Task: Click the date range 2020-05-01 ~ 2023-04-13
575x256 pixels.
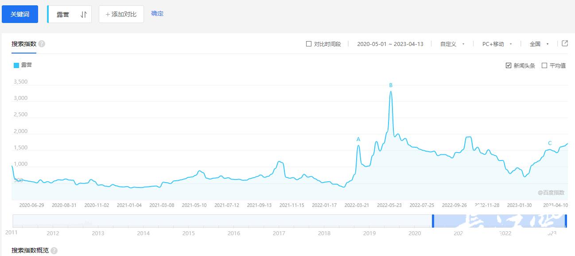Action: pyautogui.click(x=390, y=44)
